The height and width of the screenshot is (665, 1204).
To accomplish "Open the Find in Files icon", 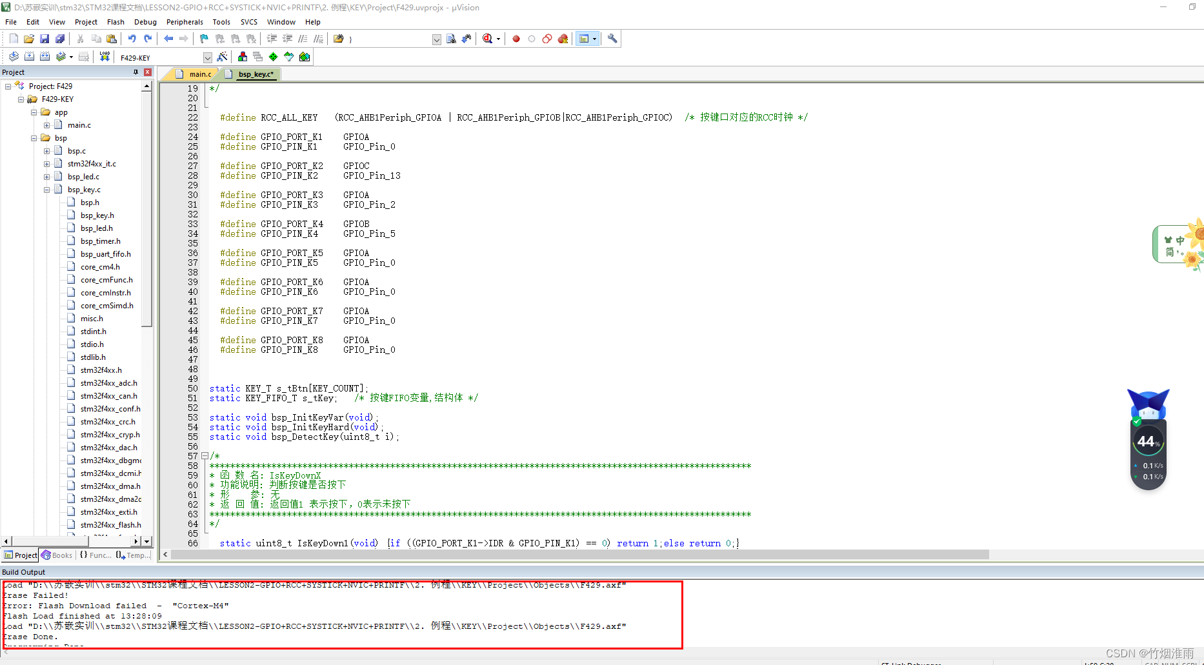I will tap(339, 39).
